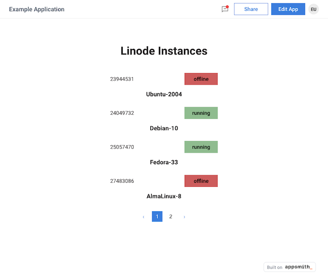Open the comments icon with notification dot
The image size is (328, 278).
(225, 9)
